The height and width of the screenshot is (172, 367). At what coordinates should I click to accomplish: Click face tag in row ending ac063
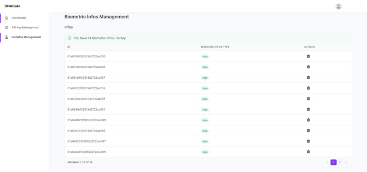(205, 120)
